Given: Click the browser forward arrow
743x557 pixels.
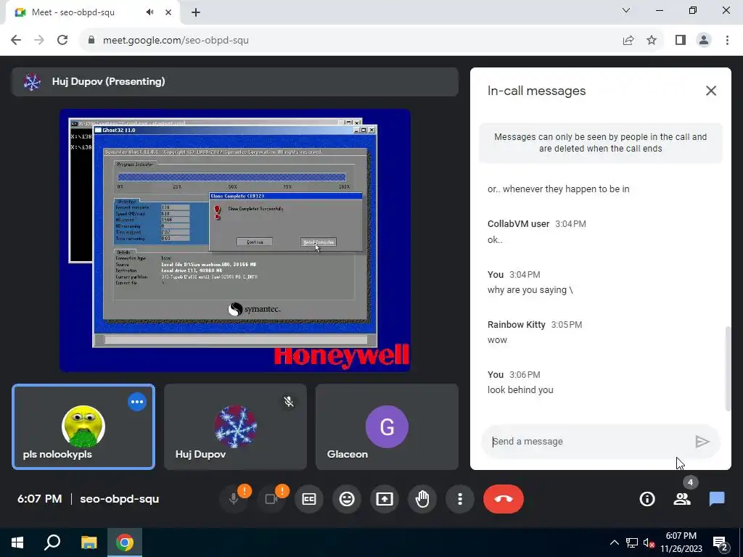Looking at the screenshot, I should (x=39, y=41).
